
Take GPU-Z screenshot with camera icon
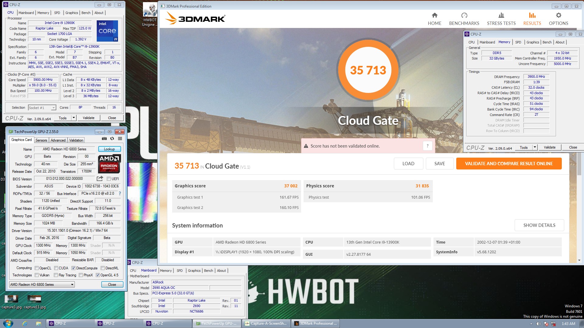click(104, 138)
